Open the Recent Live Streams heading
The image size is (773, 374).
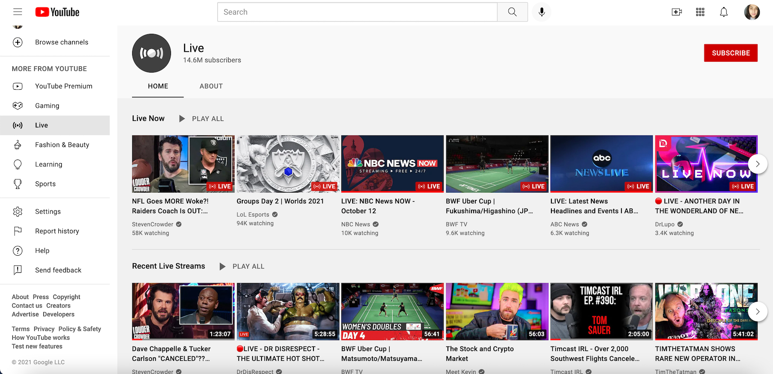point(169,266)
